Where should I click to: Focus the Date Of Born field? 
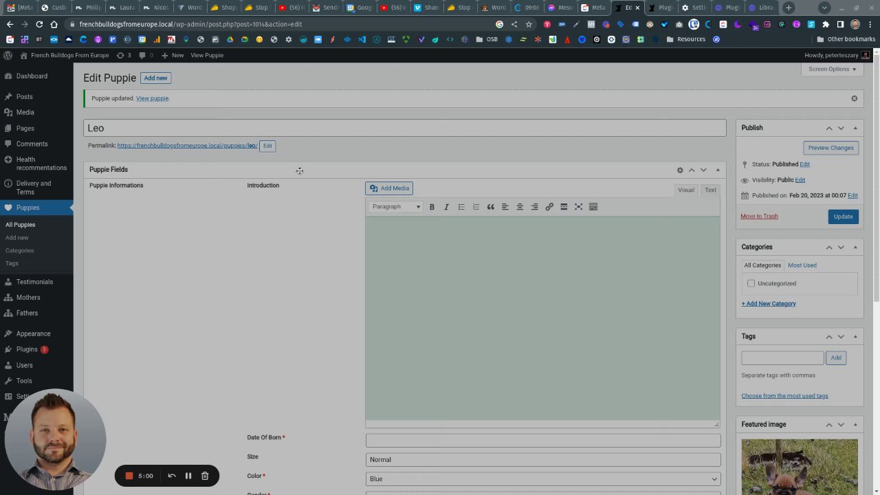(x=543, y=441)
